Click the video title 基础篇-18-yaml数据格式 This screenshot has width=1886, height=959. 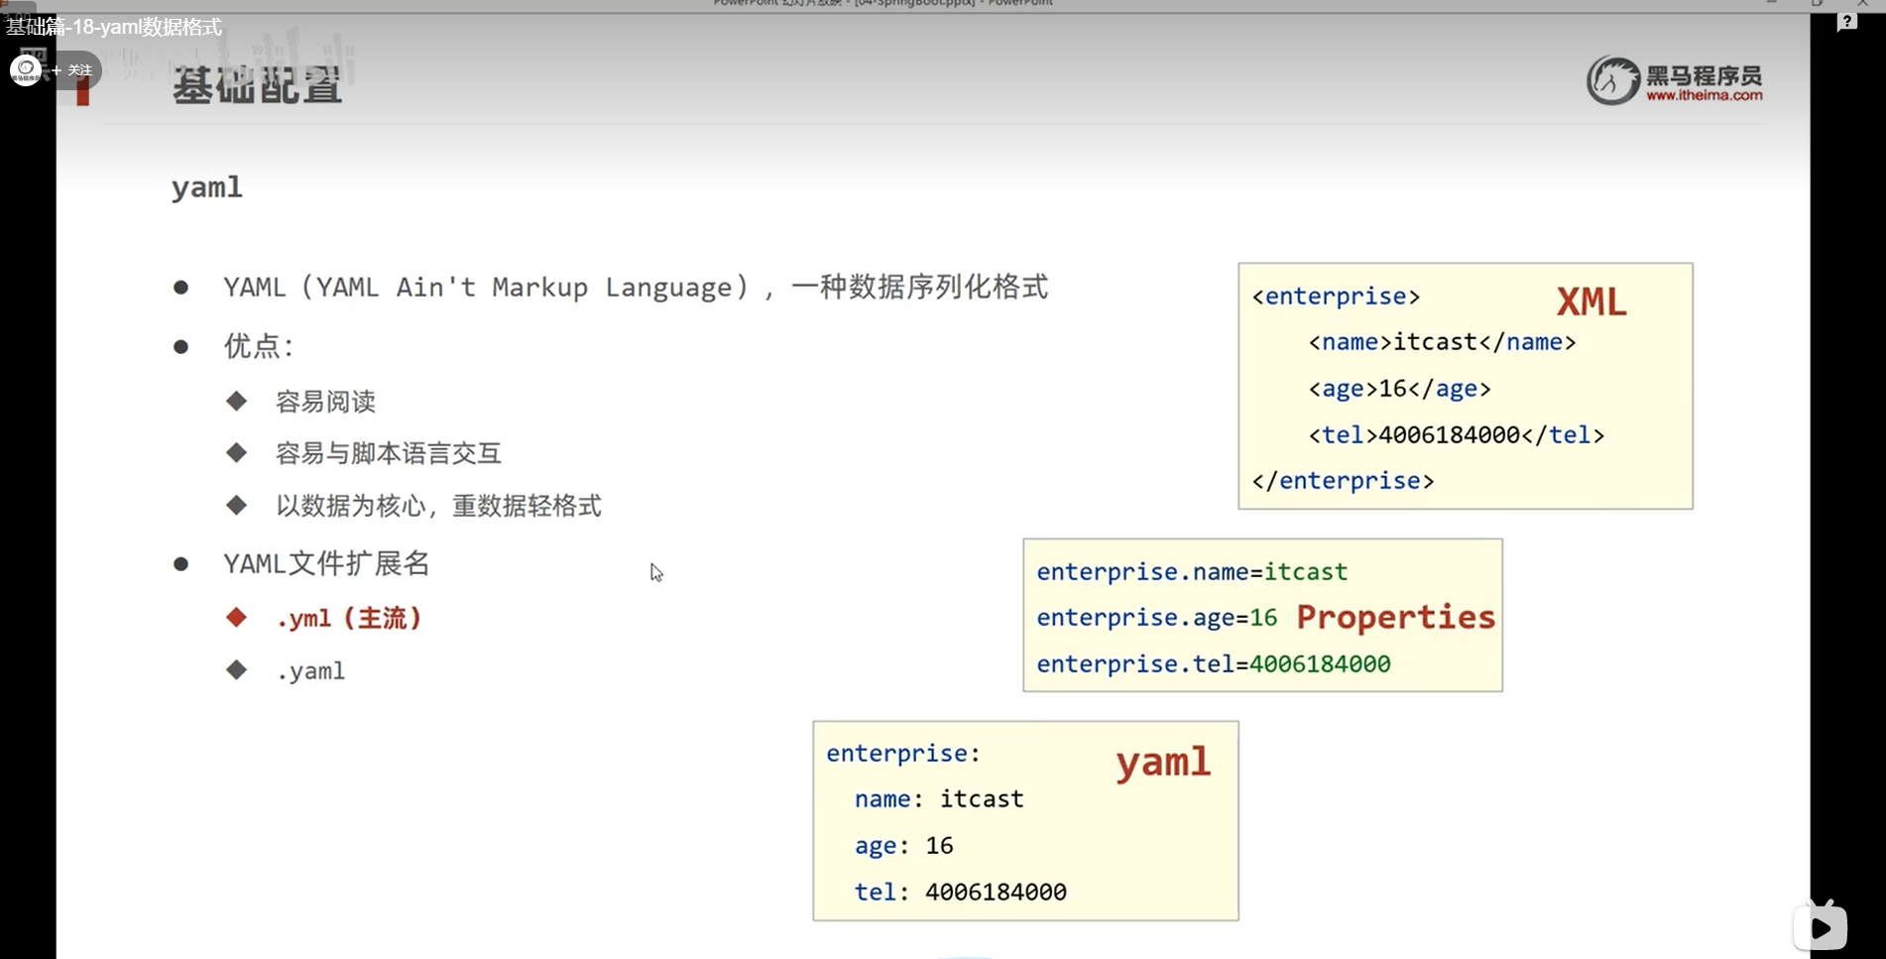point(114,27)
